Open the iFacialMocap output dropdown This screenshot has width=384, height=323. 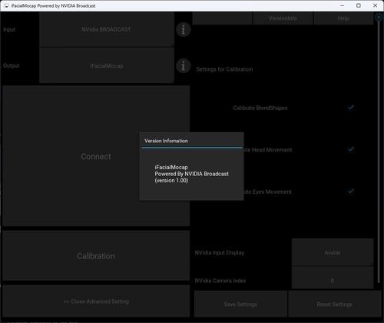[107, 66]
